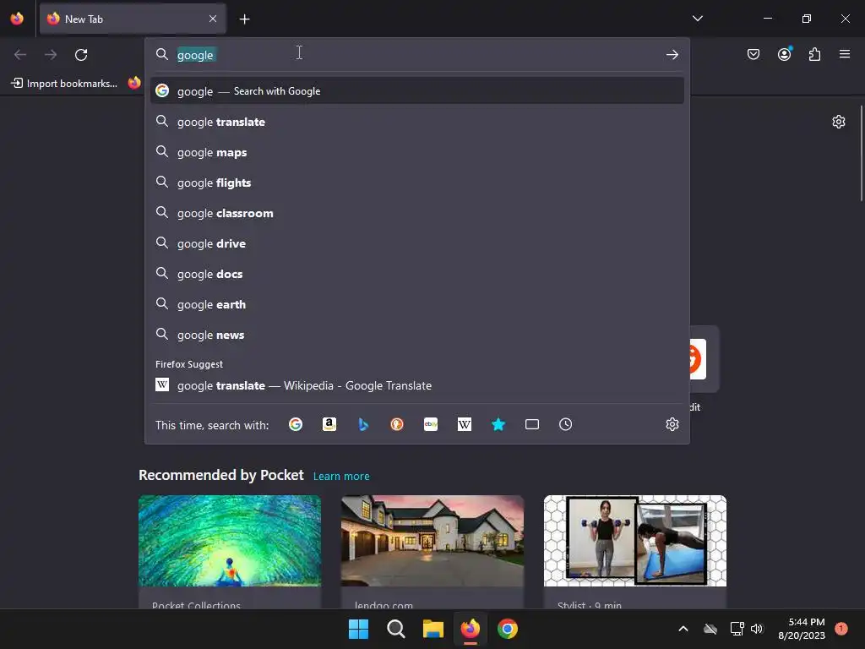865x649 pixels.
Task: Open the application hamburger menu
Action: click(845, 54)
